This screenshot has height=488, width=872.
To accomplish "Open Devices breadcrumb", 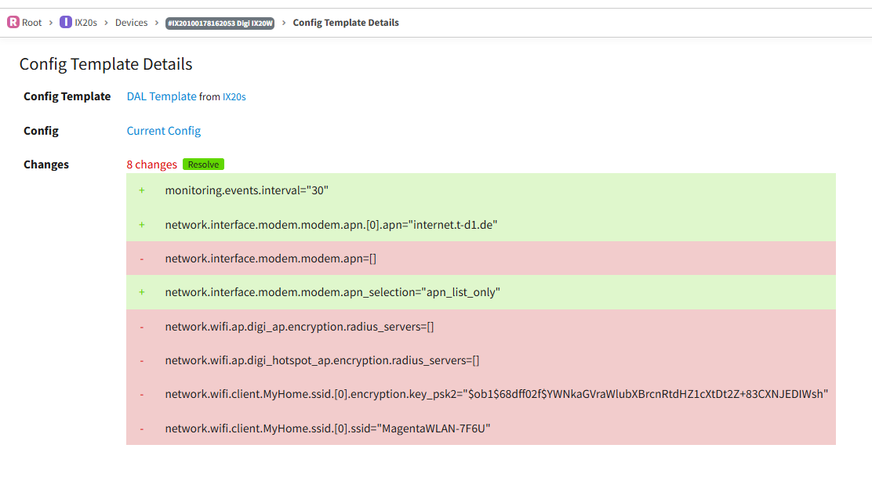I will pyautogui.click(x=131, y=23).
